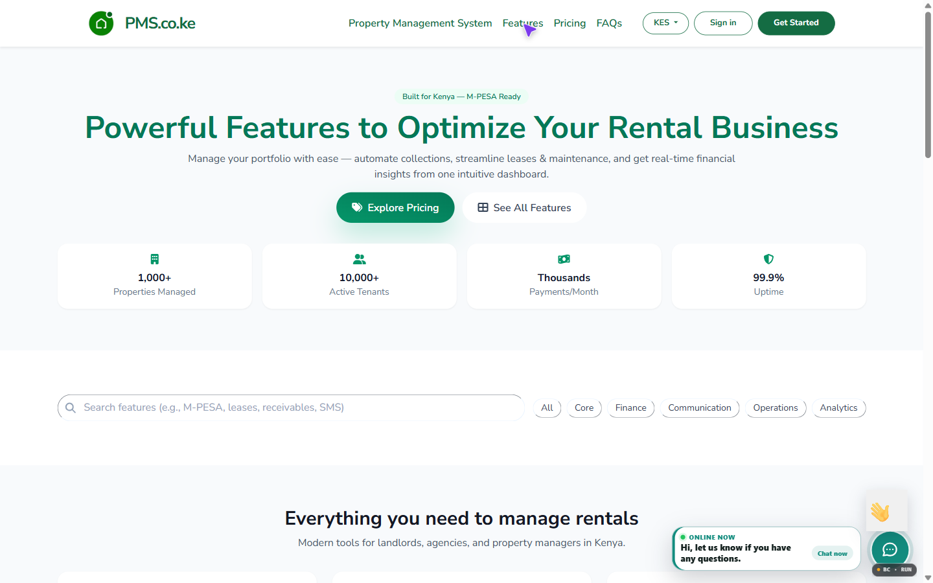
Task: Click the Everything you need to manage rentals heading
Action: pos(462,518)
